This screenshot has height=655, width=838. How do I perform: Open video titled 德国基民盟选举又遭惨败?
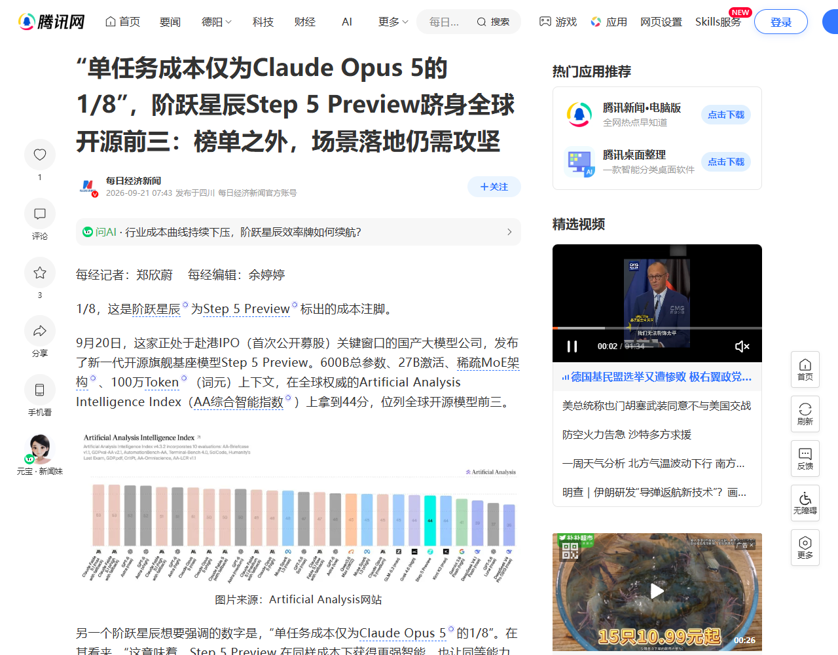pyautogui.click(x=657, y=377)
